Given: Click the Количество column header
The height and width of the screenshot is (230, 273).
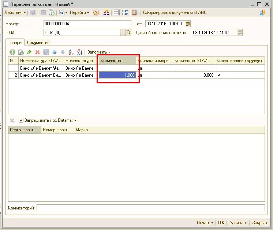Looking at the screenshot, I should 117,61.
